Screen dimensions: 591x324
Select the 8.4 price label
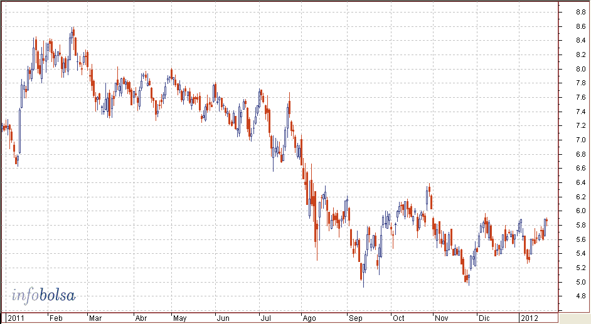pos(581,41)
